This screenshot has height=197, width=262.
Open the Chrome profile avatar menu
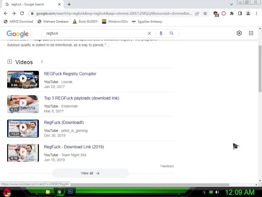pyautogui.click(x=248, y=13)
